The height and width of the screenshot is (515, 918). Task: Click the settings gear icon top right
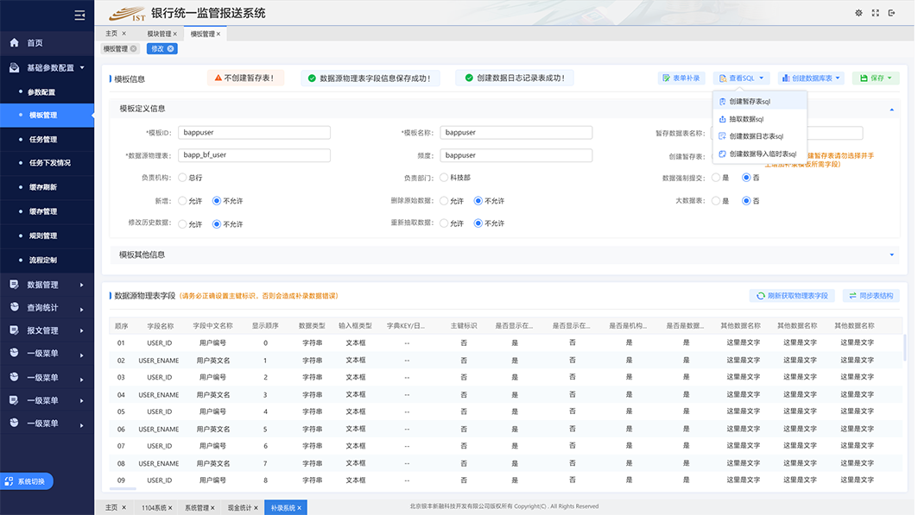point(858,13)
